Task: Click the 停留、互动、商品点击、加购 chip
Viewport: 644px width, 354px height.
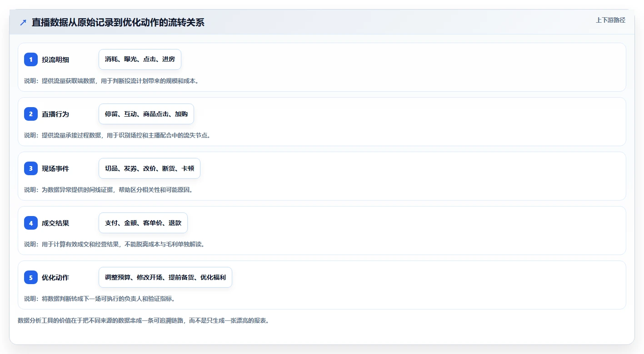Action: [146, 114]
